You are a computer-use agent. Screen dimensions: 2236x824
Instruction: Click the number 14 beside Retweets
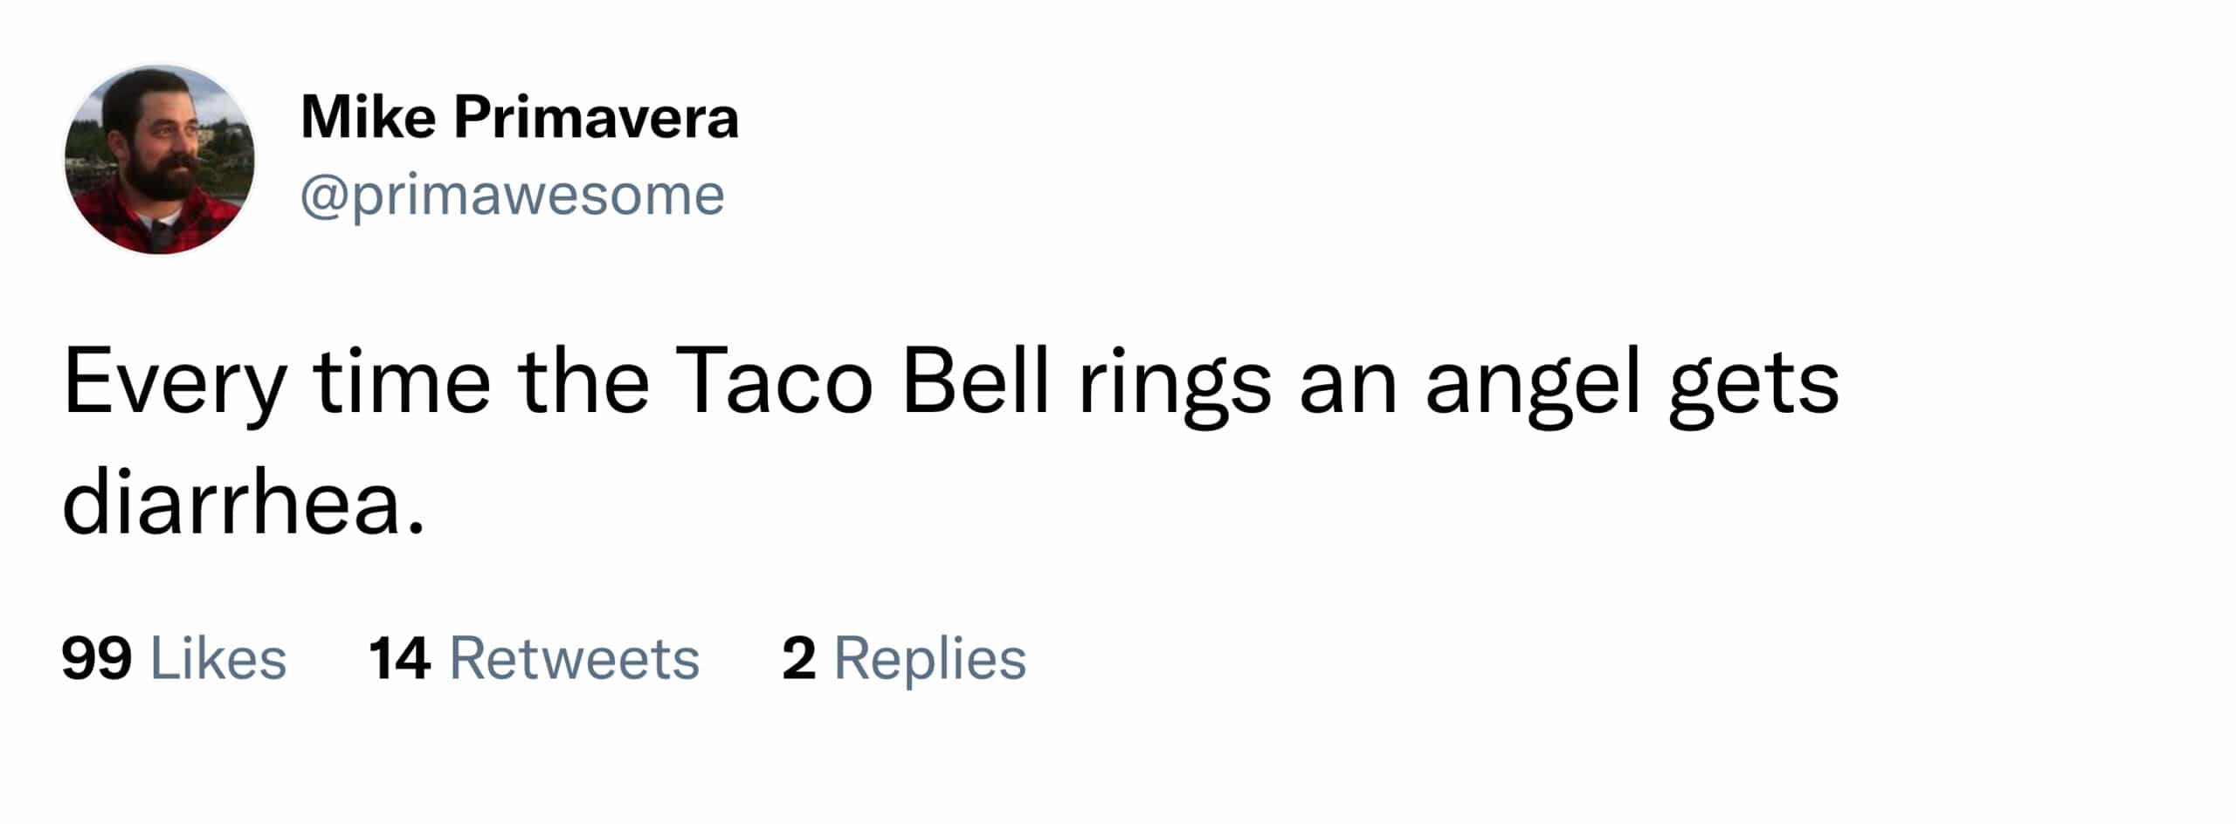[399, 658]
